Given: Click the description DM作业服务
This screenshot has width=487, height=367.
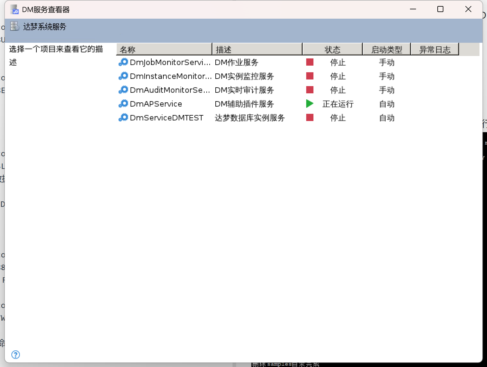Looking at the screenshot, I should coord(236,62).
